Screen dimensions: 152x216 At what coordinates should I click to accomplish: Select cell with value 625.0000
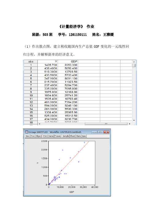click(x=47, y=116)
